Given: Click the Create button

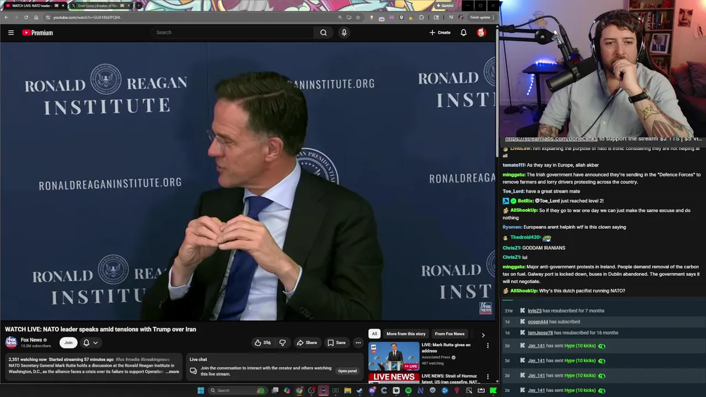Looking at the screenshot, I should tap(440, 33).
